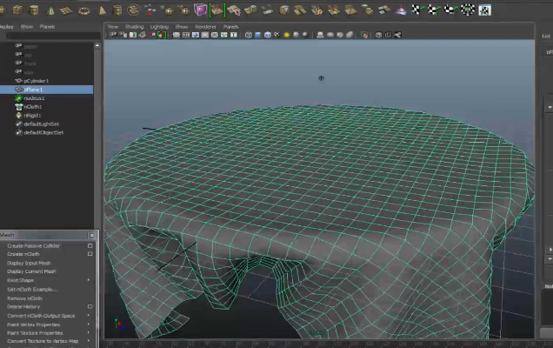
Task: Click the defaultLightSet icon in outliner
Action: click(x=18, y=124)
